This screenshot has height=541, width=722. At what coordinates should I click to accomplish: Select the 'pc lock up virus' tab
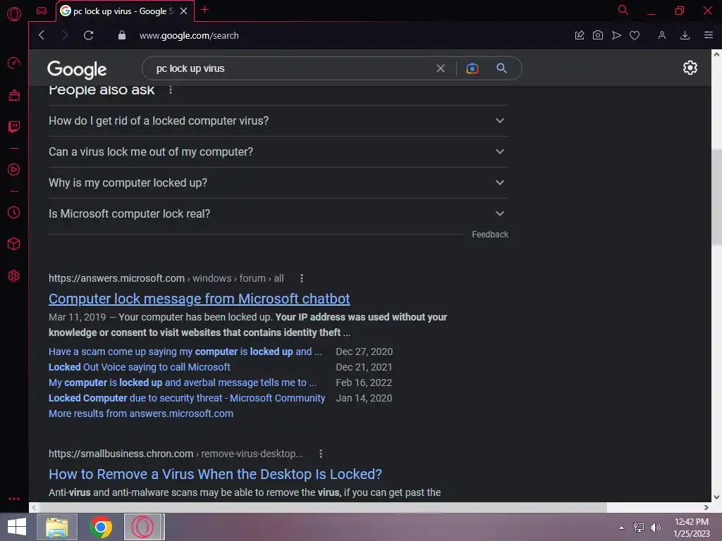pos(123,11)
